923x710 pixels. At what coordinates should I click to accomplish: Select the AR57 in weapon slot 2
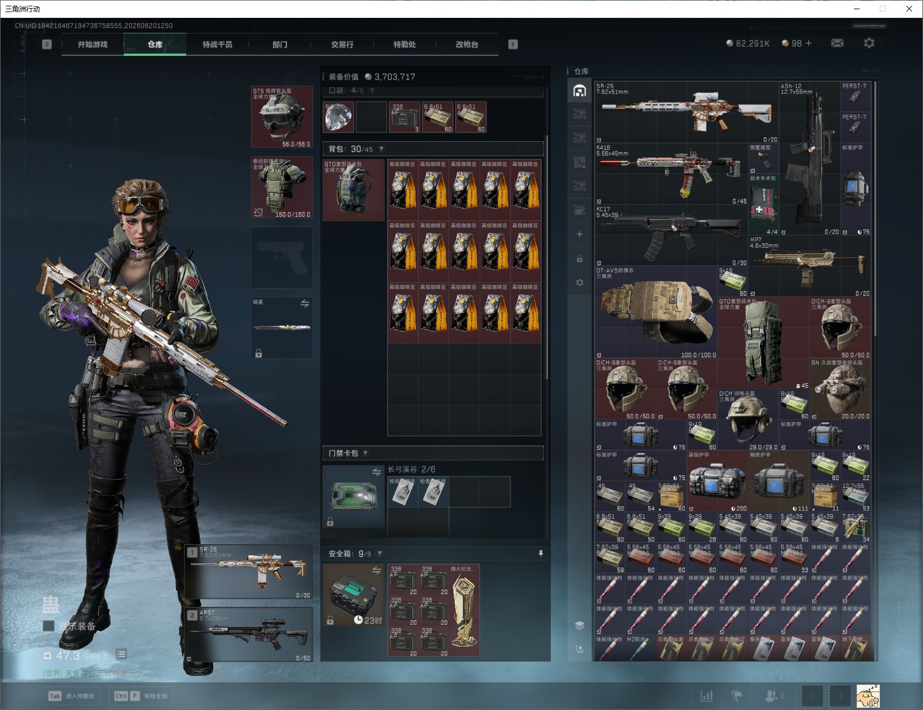(249, 635)
